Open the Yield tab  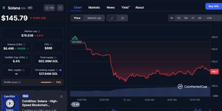tap(125, 8)
